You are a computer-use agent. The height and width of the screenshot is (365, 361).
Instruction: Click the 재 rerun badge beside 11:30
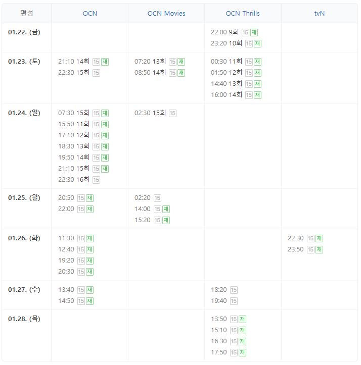89,238
